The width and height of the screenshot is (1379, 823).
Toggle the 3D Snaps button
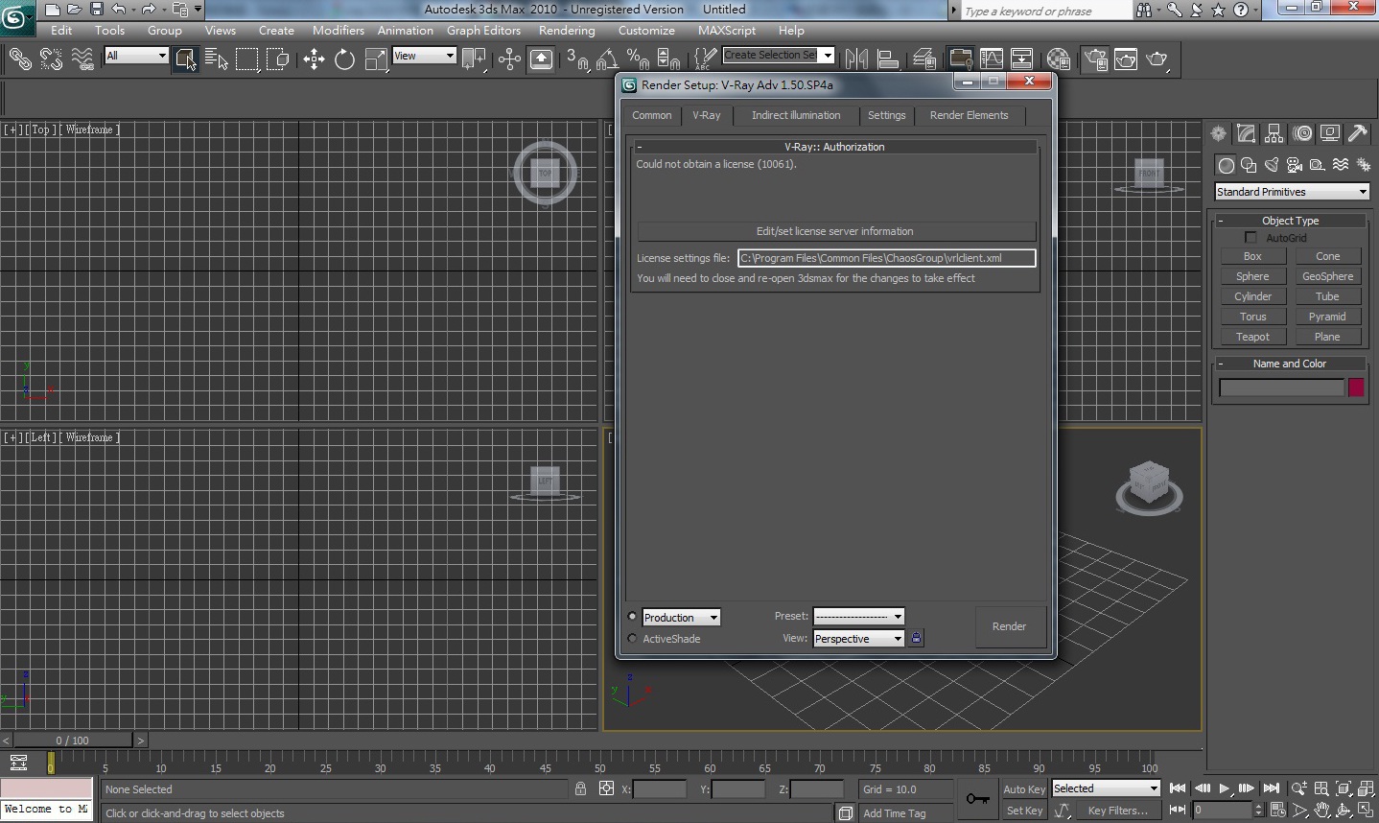(x=576, y=59)
